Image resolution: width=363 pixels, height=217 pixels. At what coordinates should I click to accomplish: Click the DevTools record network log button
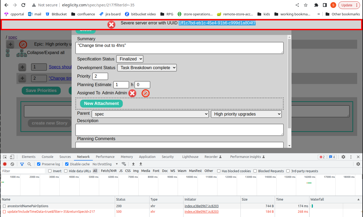[x=5, y=164]
